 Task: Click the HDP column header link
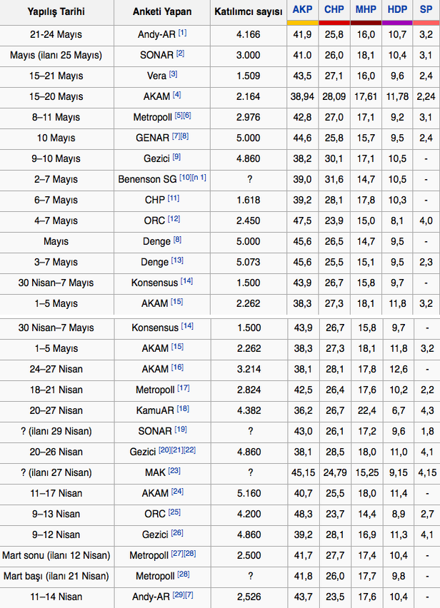(x=398, y=9)
